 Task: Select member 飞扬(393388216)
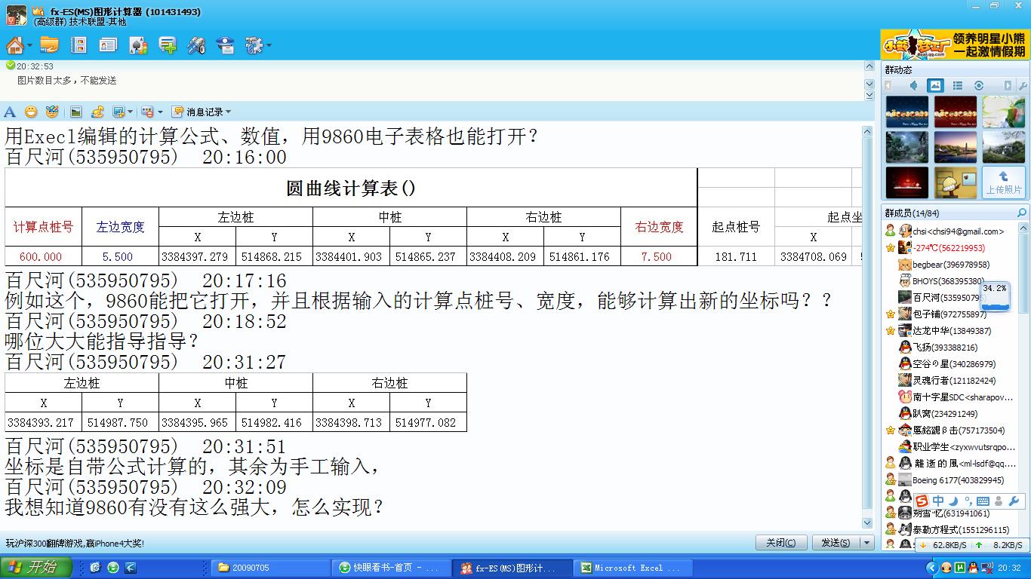coord(937,348)
